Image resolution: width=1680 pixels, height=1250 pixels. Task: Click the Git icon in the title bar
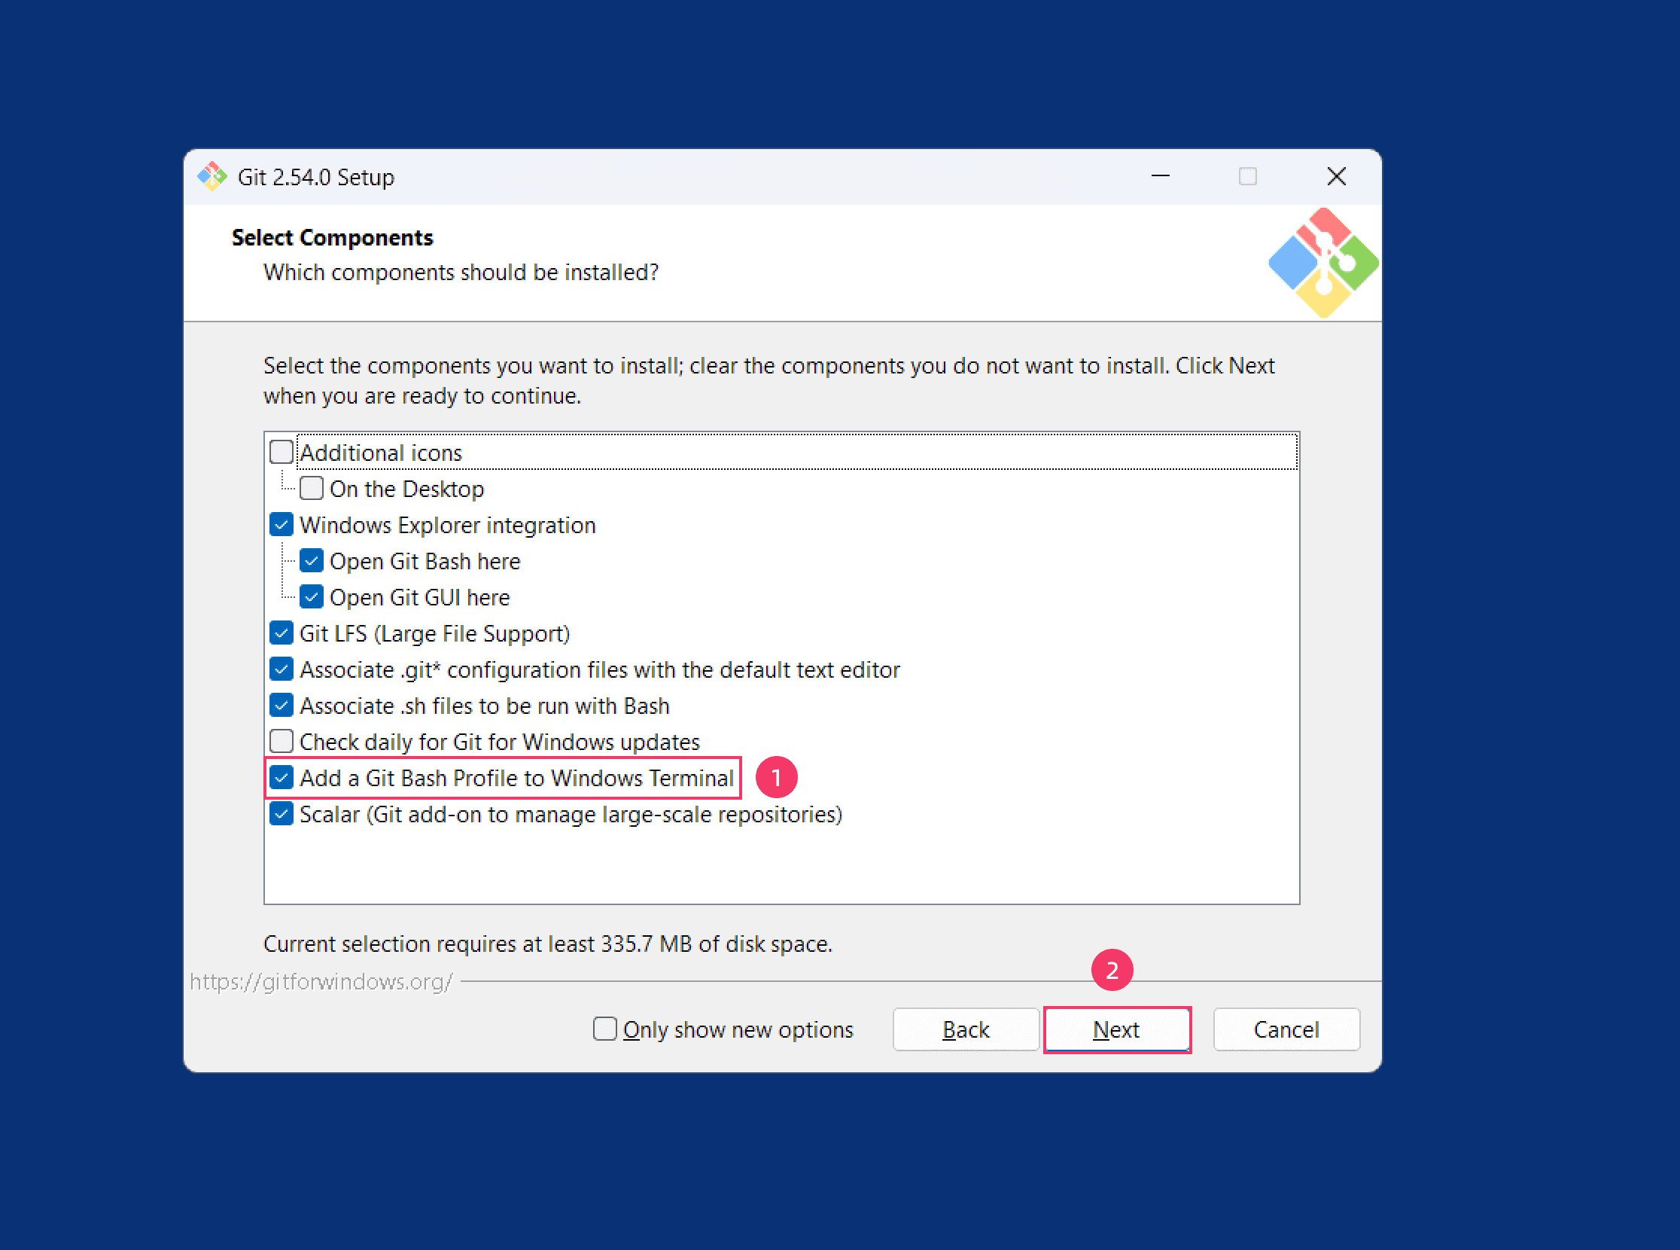point(212,176)
